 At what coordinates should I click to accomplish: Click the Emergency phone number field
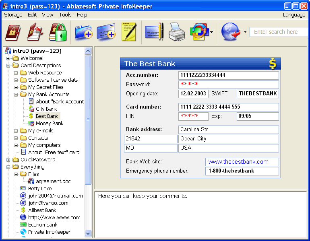242,171
